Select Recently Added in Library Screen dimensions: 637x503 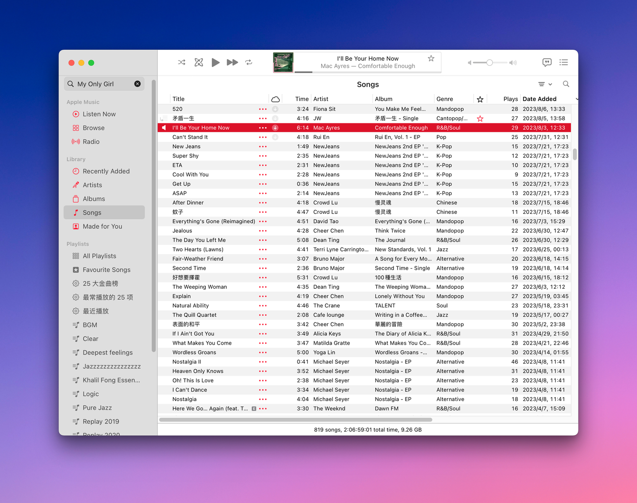(106, 171)
